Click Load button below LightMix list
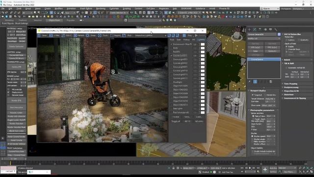The height and width of the screenshot is (177, 314). coord(199,117)
